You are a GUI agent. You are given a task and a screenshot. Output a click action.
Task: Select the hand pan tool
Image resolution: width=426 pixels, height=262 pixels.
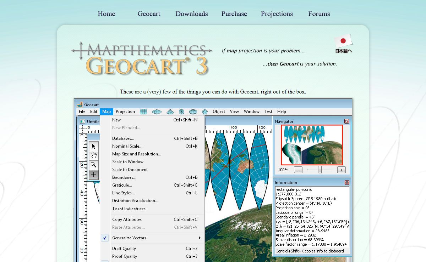coord(94,155)
